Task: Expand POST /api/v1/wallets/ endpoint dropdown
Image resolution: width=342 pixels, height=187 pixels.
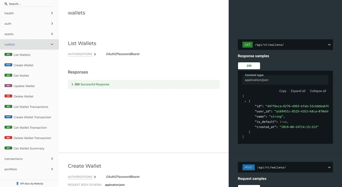Action: point(329,167)
